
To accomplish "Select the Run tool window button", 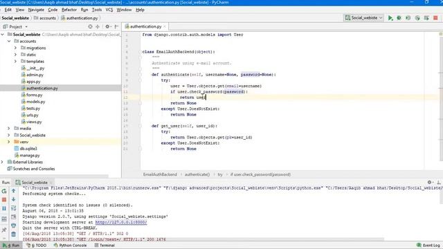I will pyautogui.click(x=11, y=246).
